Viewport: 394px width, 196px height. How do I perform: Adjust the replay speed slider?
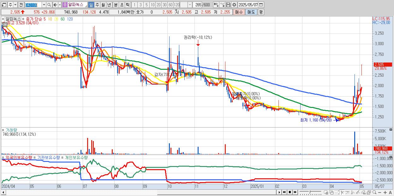(x=310, y=192)
